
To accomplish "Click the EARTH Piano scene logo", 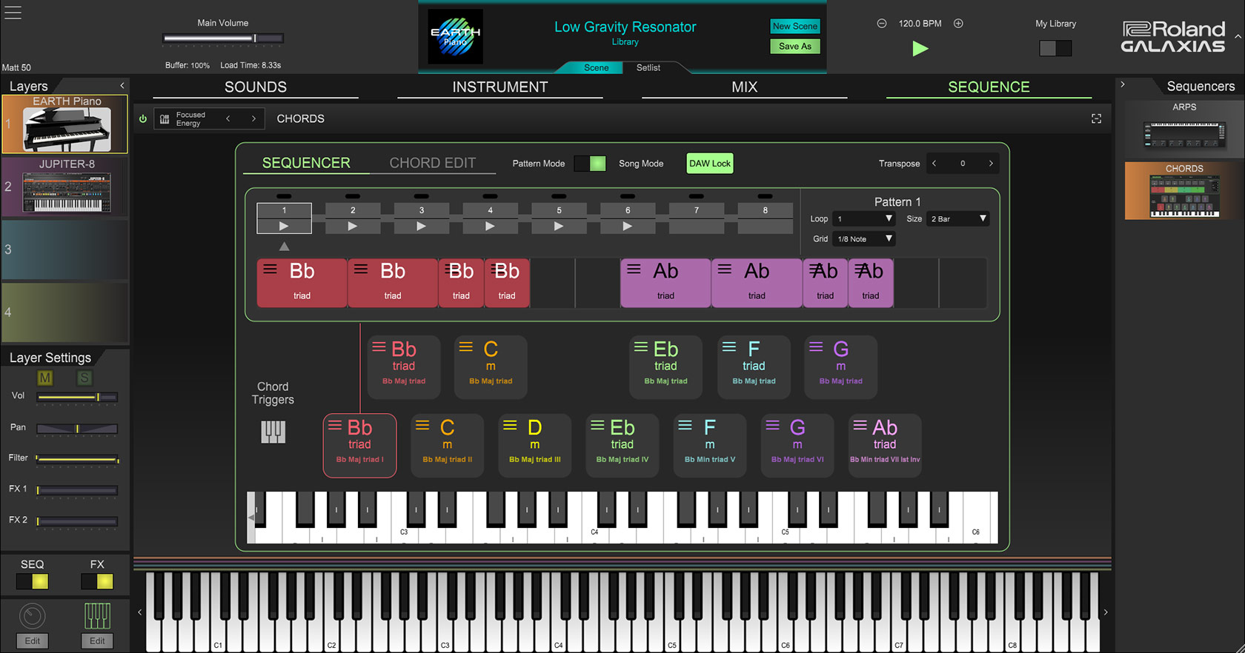I will click(456, 36).
